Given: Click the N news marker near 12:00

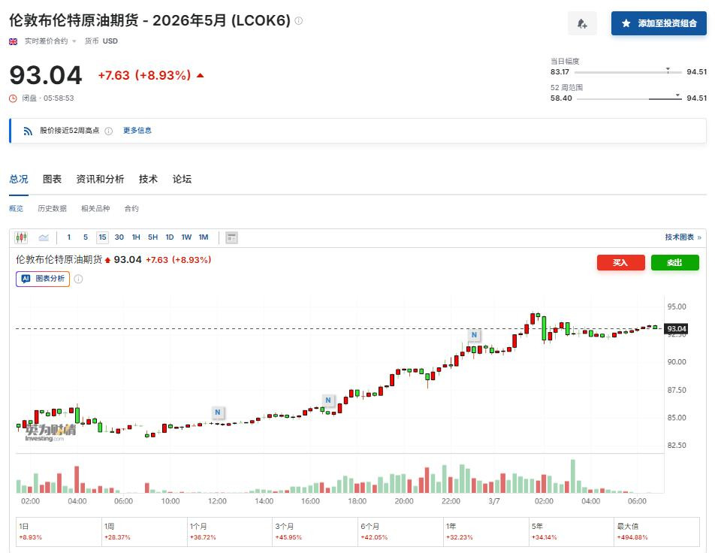Looking at the screenshot, I should (218, 412).
